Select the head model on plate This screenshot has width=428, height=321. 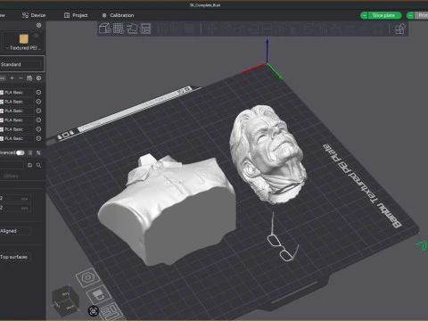[x=267, y=154]
